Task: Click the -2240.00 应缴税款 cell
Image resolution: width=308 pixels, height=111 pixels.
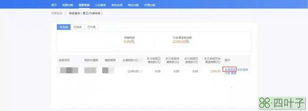Action: pyautogui.click(x=133, y=71)
